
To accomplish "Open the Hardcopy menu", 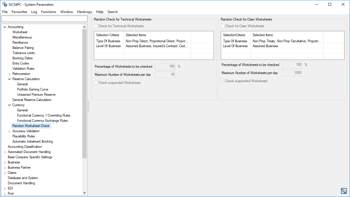I will coord(84,12).
